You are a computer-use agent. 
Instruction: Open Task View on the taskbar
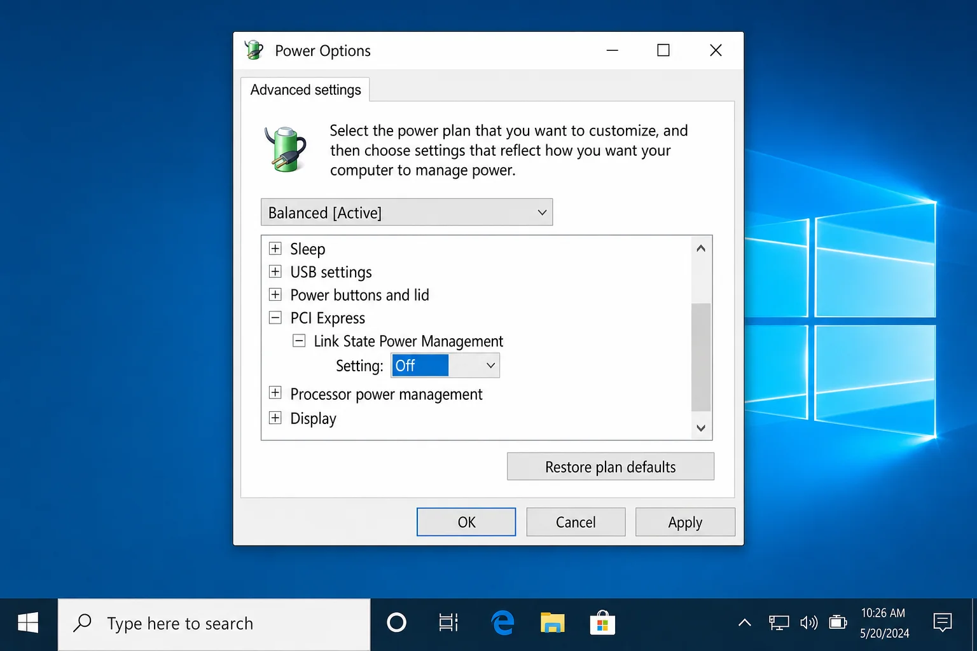[448, 623]
